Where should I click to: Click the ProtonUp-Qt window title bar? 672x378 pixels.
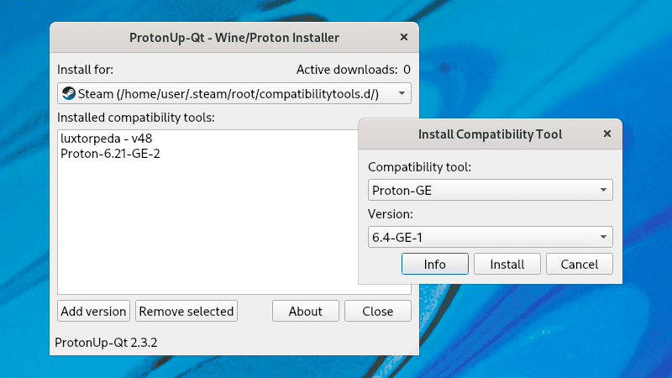[x=234, y=38]
